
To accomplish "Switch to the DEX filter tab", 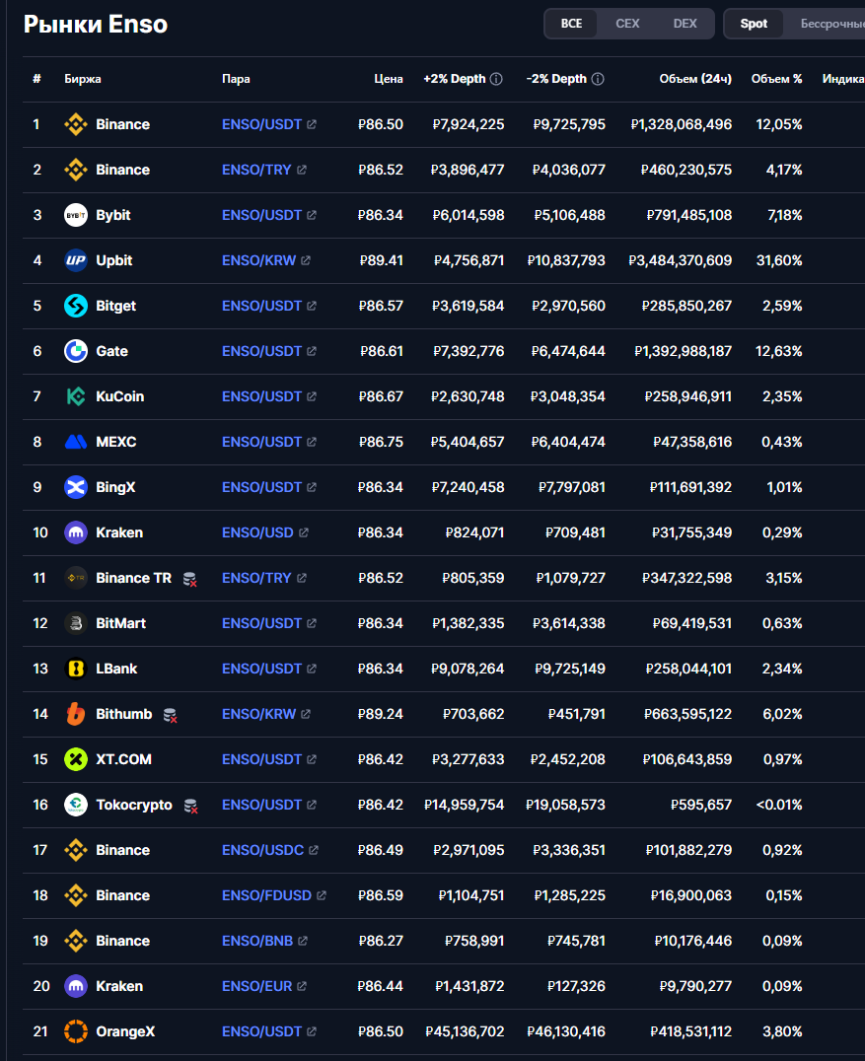I will pos(685,24).
